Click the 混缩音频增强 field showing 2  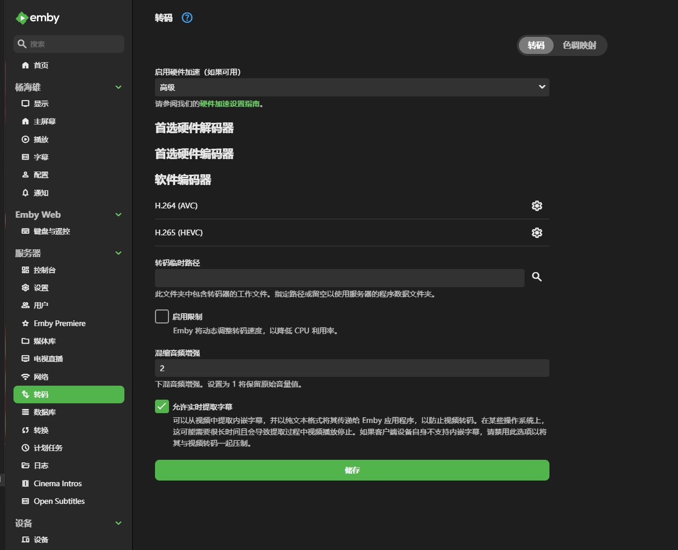(352, 368)
